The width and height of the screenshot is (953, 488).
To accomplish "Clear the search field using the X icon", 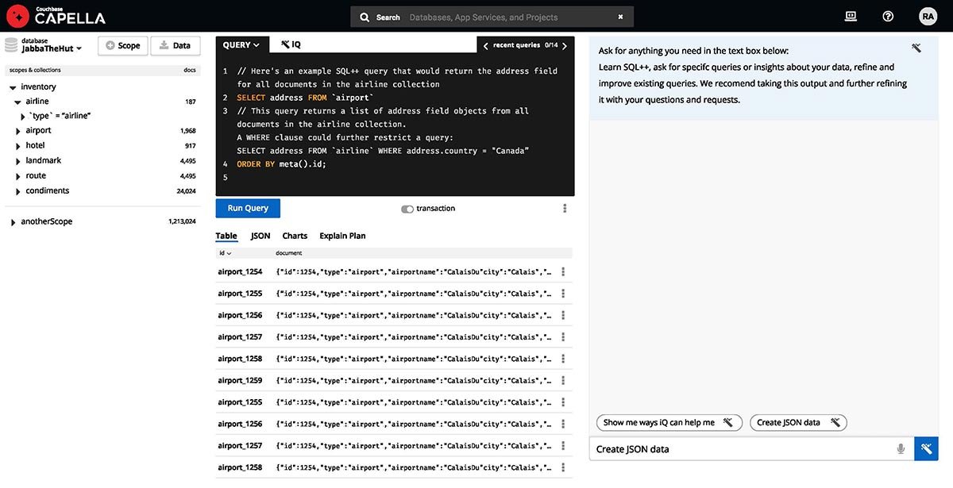I will click(622, 16).
